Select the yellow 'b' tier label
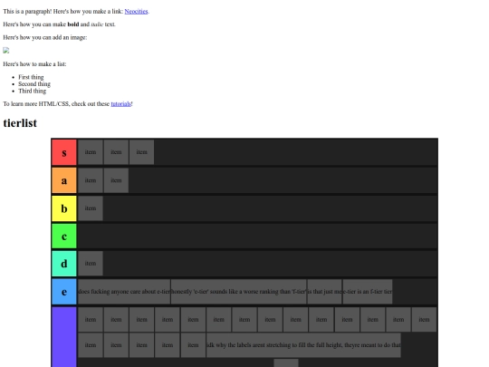Screen dimensions: 489x367 [x=64, y=208]
